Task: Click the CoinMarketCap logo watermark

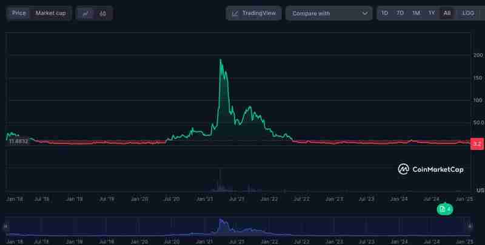Action: (430, 169)
